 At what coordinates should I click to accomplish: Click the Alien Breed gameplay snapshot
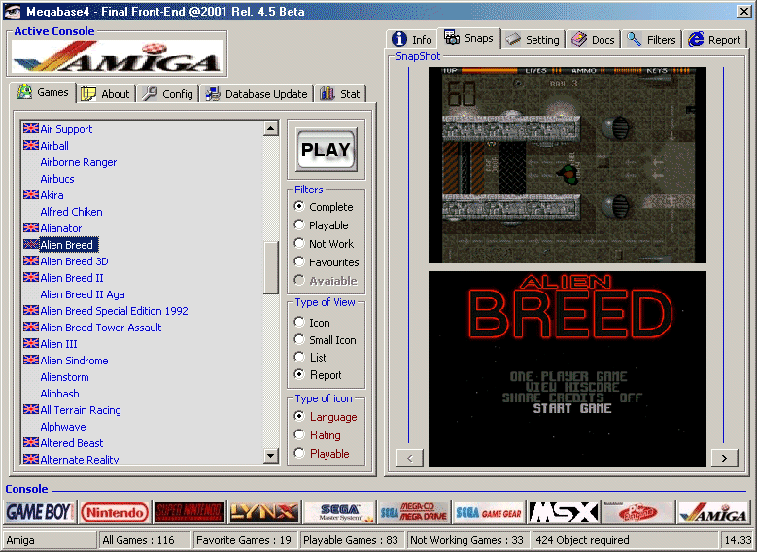pyautogui.click(x=568, y=165)
